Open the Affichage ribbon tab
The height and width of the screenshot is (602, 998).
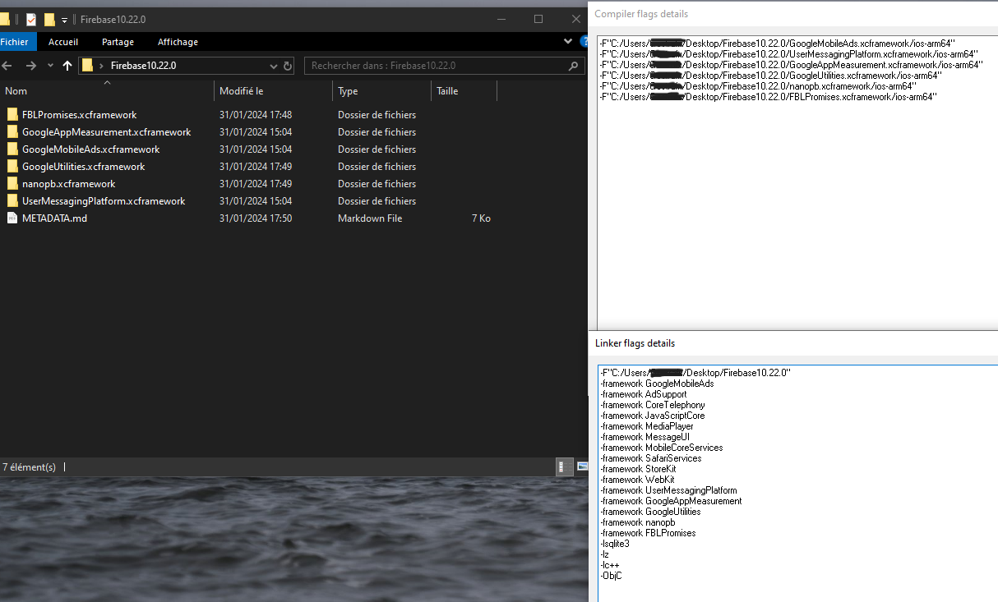(x=178, y=42)
